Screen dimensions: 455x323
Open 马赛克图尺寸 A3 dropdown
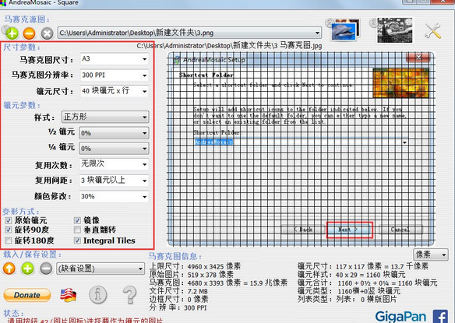pyautogui.click(x=115, y=59)
